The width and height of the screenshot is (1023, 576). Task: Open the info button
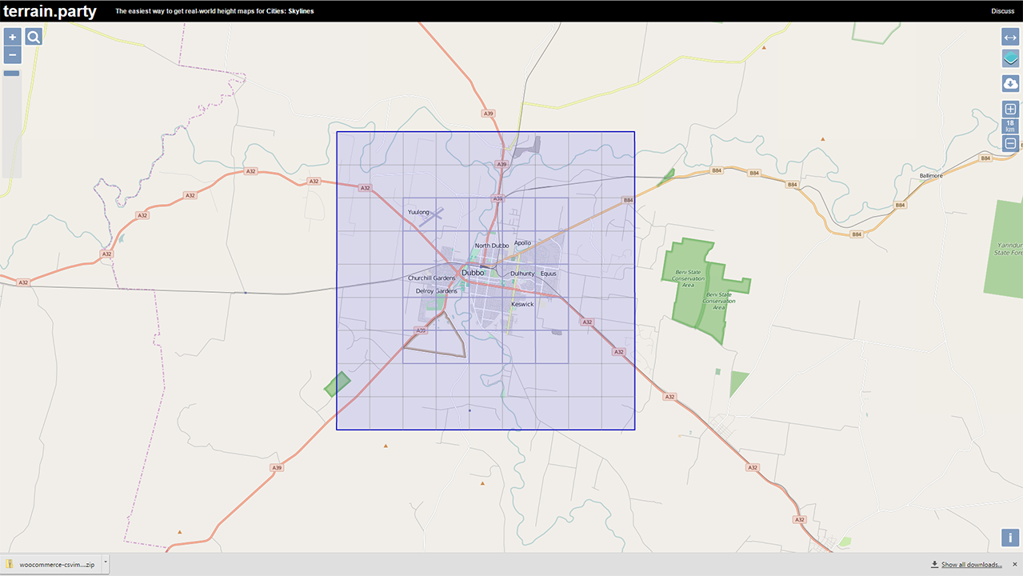click(x=1010, y=538)
